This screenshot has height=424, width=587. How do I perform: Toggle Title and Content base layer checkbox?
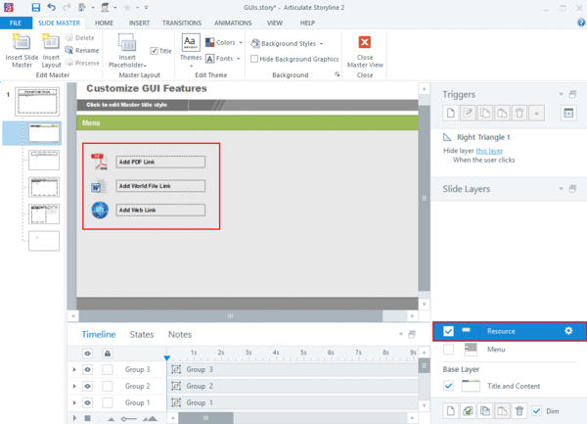pyautogui.click(x=448, y=386)
